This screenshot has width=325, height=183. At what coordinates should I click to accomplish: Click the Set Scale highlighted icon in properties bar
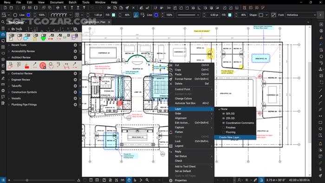click(x=136, y=15)
